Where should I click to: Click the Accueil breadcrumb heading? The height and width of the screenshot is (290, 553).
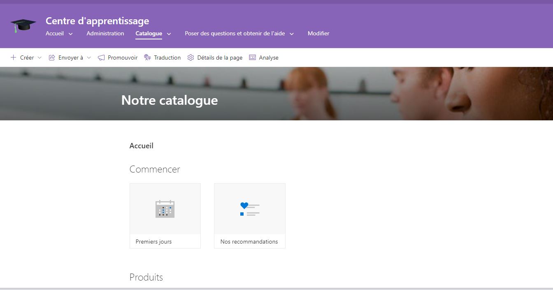click(142, 145)
